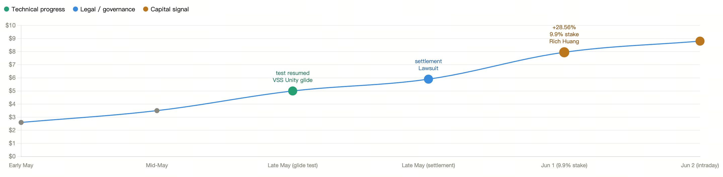Click the 'Jun 2 (intraday)' axis label

(700, 165)
